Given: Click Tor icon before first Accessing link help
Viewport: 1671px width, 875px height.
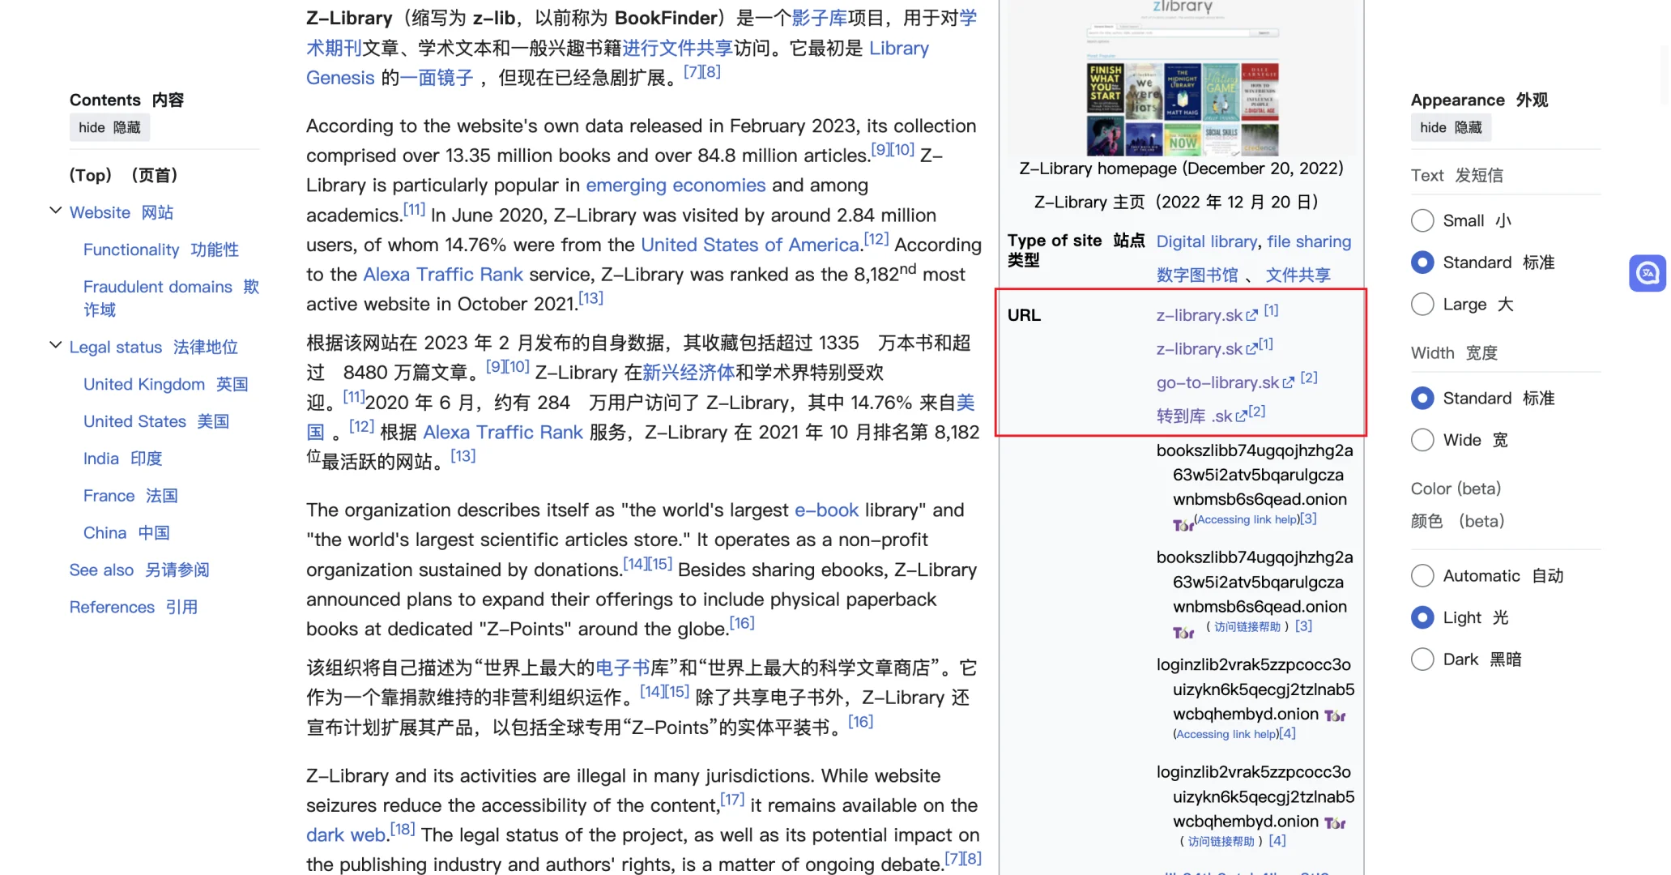Looking at the screenshot, I should [1183, 525].
